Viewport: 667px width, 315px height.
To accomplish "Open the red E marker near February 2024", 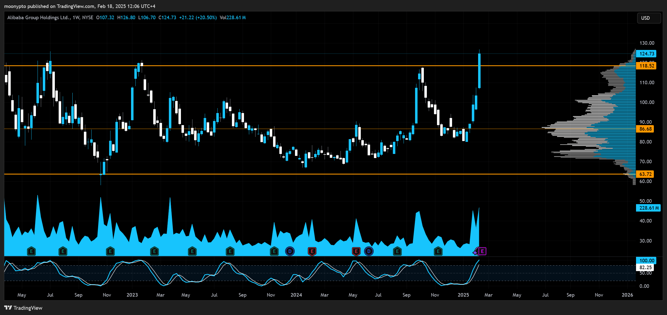I will [312, 251].
